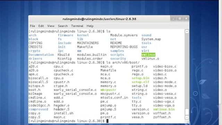Screen dimensions: 222x125
Task: Click the code16gcc.h file name
Action: coord(39,106)
